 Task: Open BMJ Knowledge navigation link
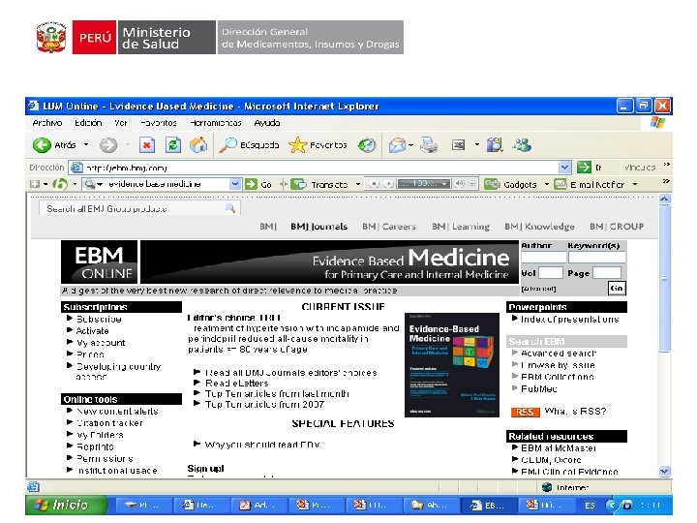pos(539,227)
